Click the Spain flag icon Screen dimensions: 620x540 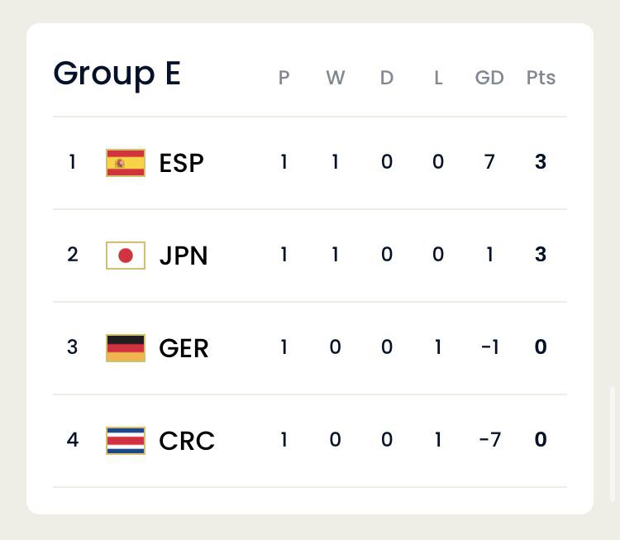pos(126,163)
